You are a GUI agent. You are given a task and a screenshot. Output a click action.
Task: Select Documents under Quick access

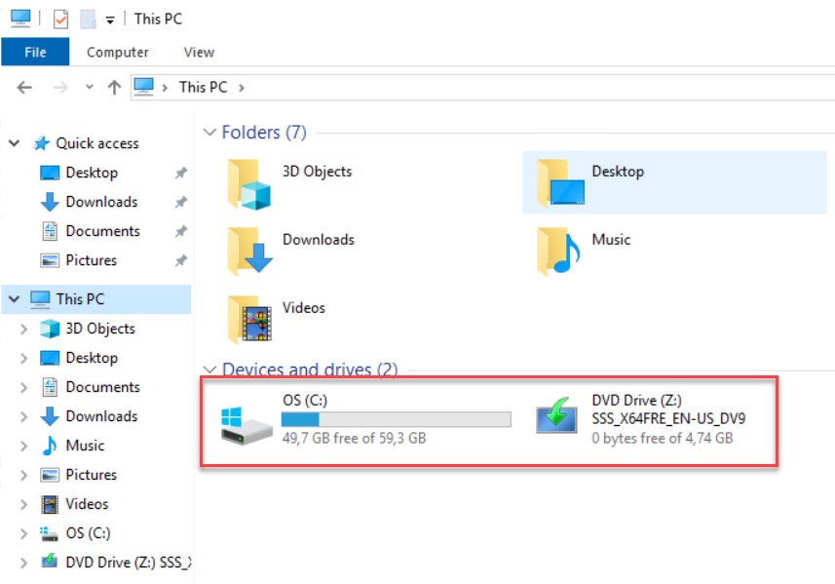tap(102, 231)
